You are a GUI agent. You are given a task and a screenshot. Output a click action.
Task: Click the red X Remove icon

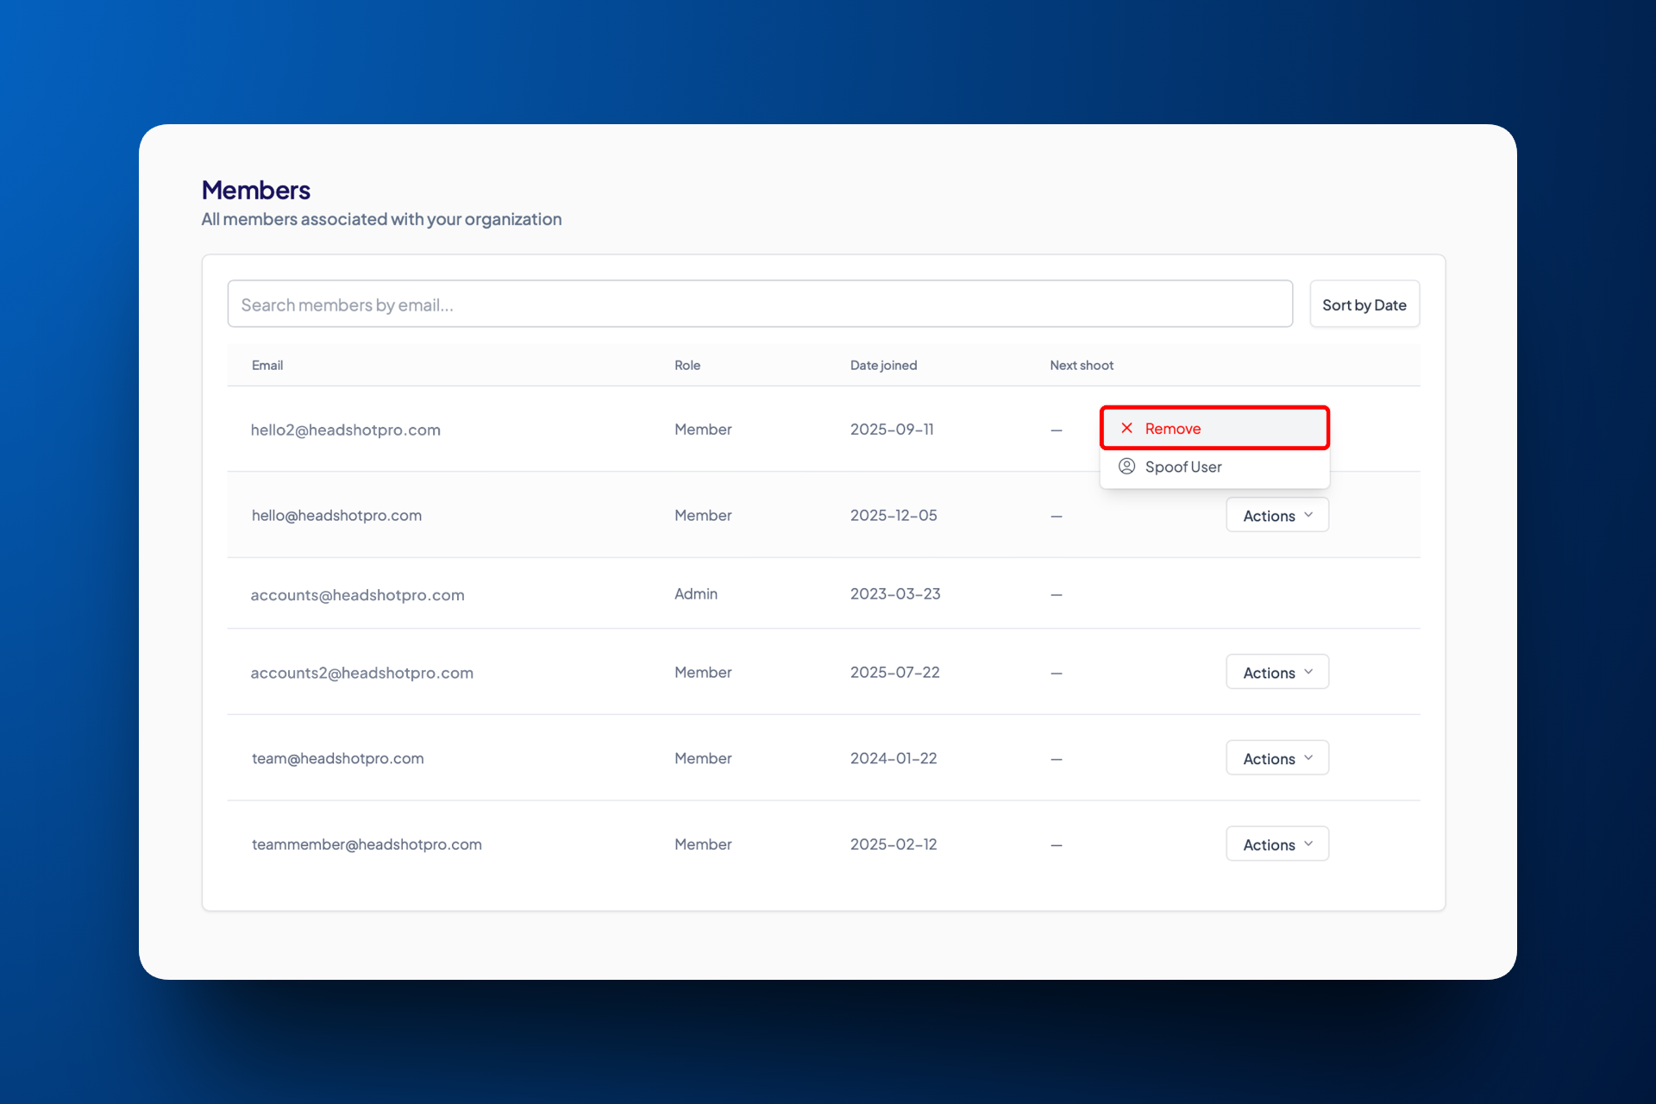[1126, 428]
